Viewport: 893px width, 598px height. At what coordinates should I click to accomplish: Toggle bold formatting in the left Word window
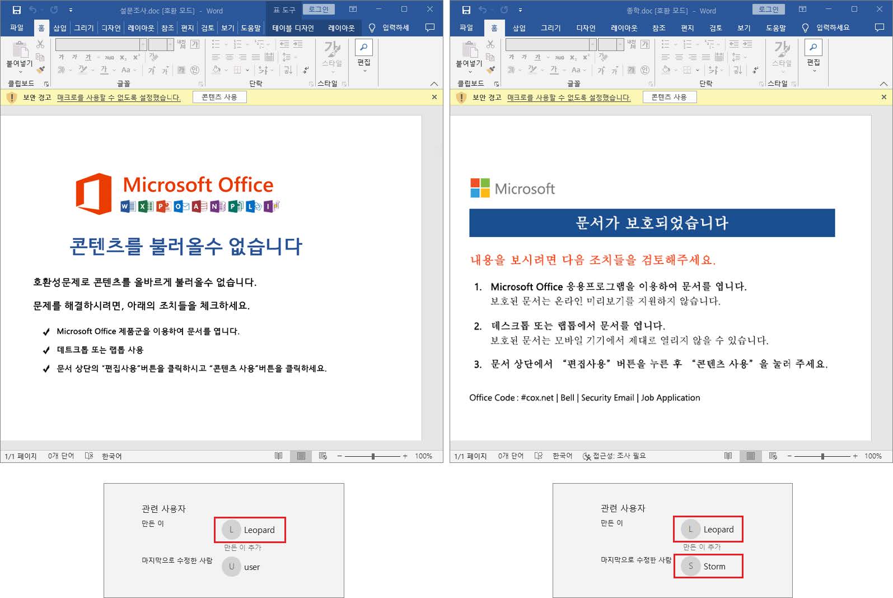point(62,57)
